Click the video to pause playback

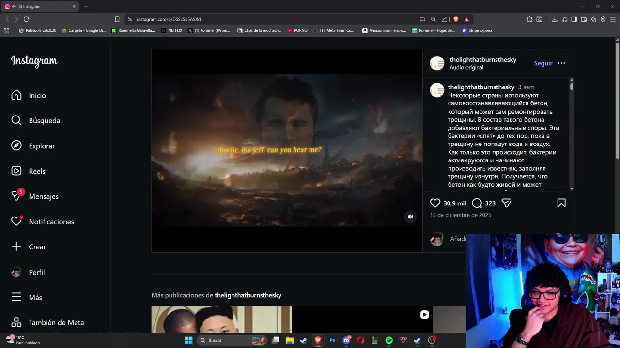pyautogui.click(x=287, y=150)
